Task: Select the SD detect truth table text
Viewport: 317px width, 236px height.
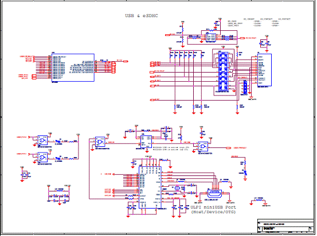Action: (x=259, y=22)
